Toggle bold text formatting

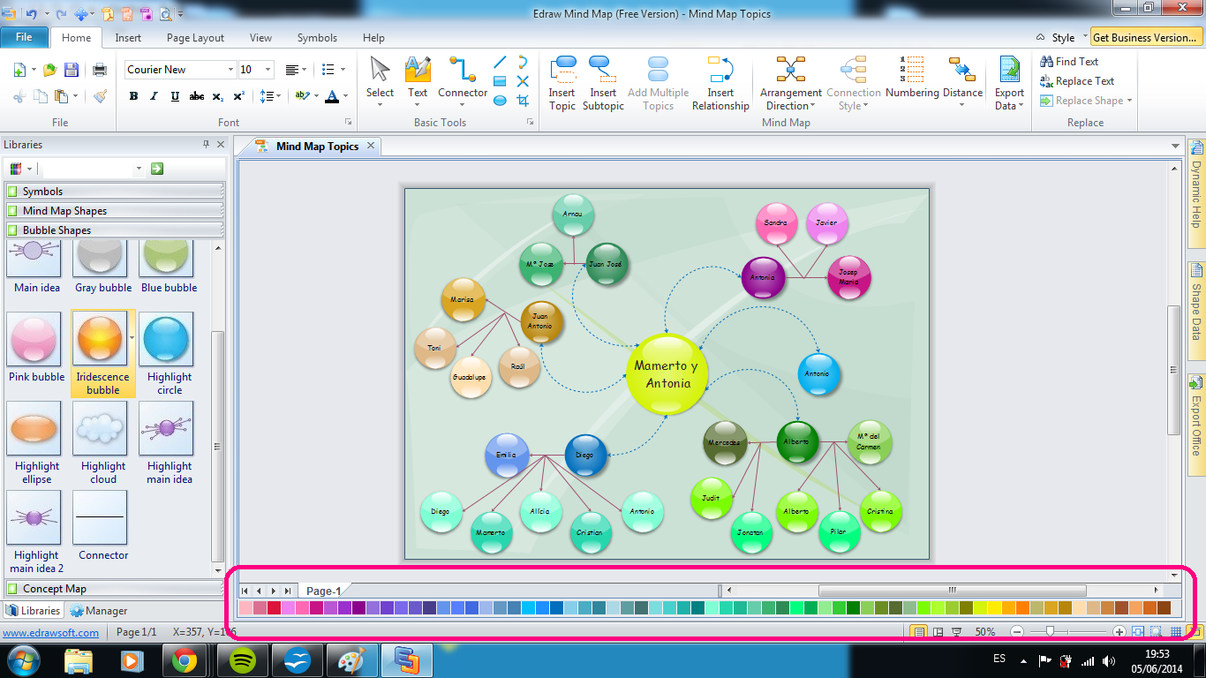[x=133, y=96]
